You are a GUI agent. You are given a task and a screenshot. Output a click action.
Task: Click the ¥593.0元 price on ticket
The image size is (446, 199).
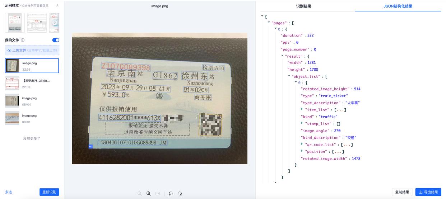click(116, 95)
